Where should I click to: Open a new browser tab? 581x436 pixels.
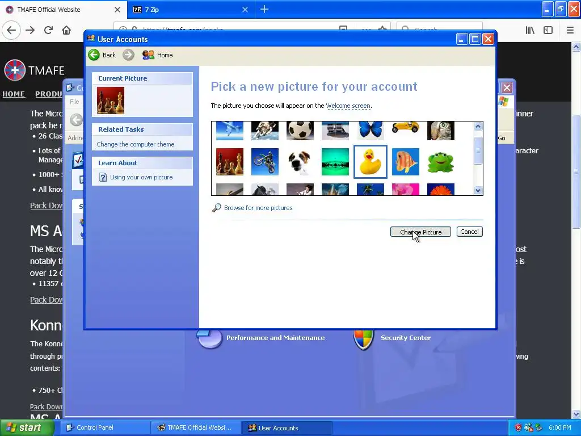264,10
